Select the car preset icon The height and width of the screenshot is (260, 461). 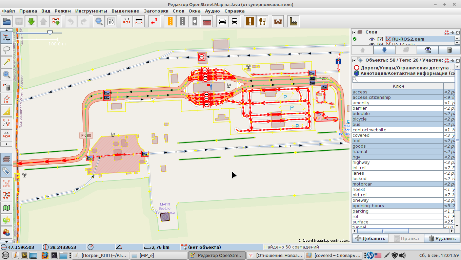(x=222, y=21)
